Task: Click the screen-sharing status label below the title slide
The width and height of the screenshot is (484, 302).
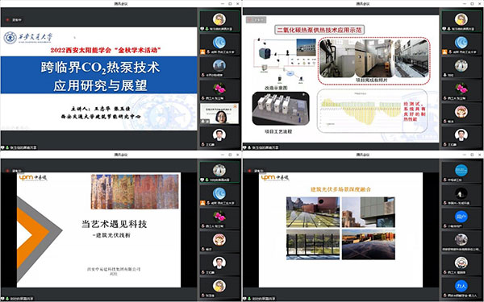Action: tap(19, 147)
